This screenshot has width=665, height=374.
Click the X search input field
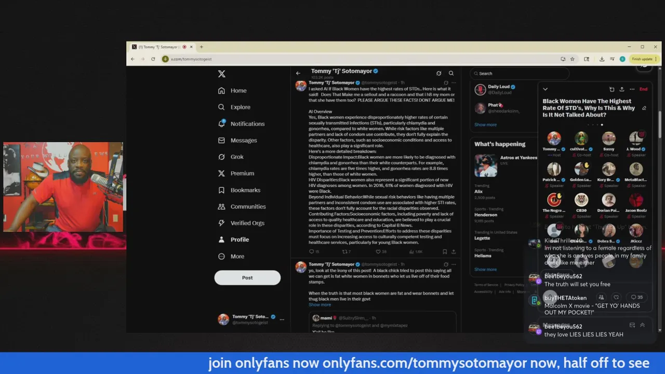520,73
